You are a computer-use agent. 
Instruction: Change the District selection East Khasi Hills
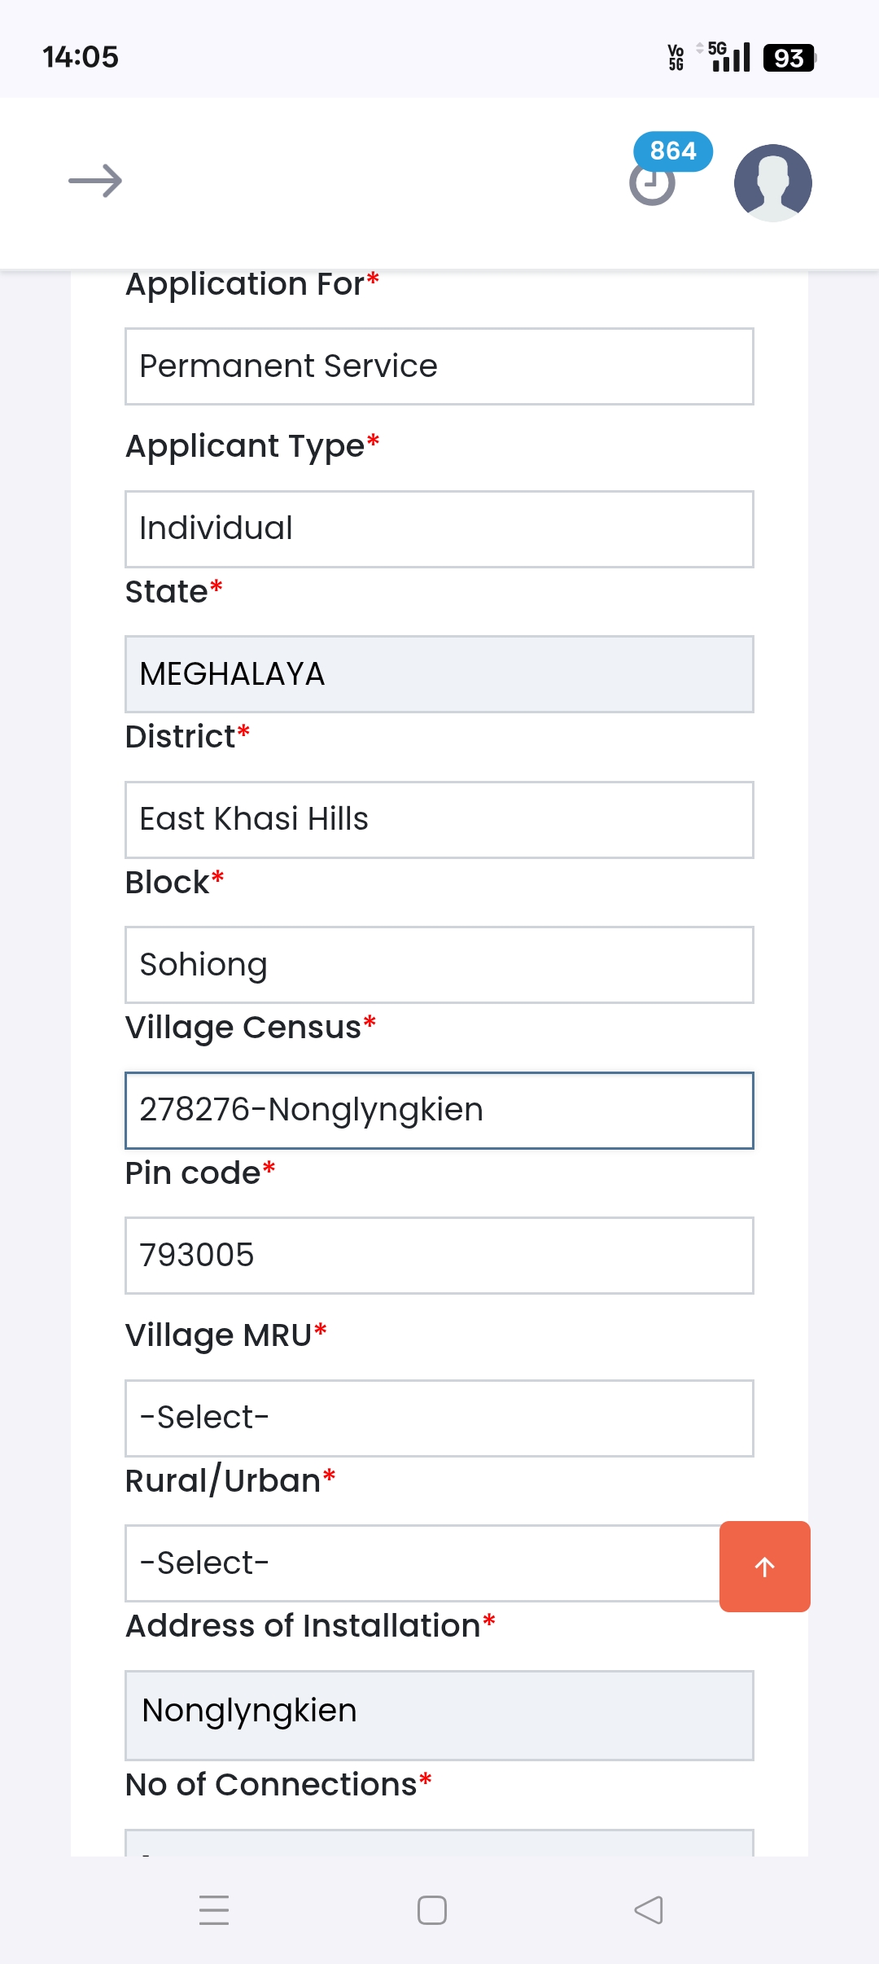point(439,819)
